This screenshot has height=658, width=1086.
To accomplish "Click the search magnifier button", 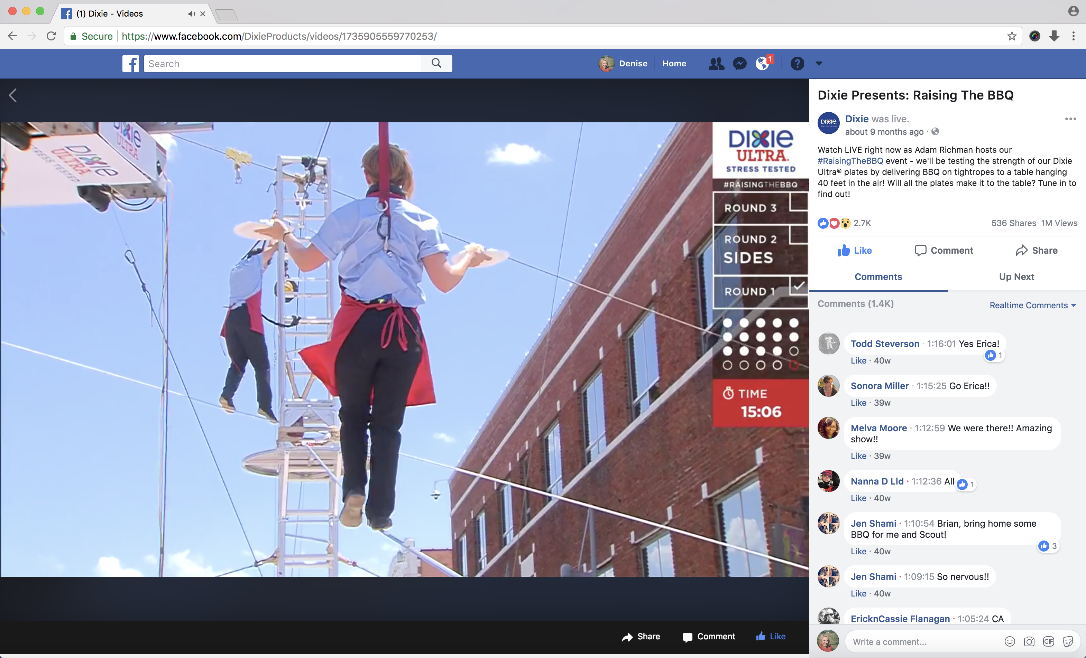I will point(436,64).
